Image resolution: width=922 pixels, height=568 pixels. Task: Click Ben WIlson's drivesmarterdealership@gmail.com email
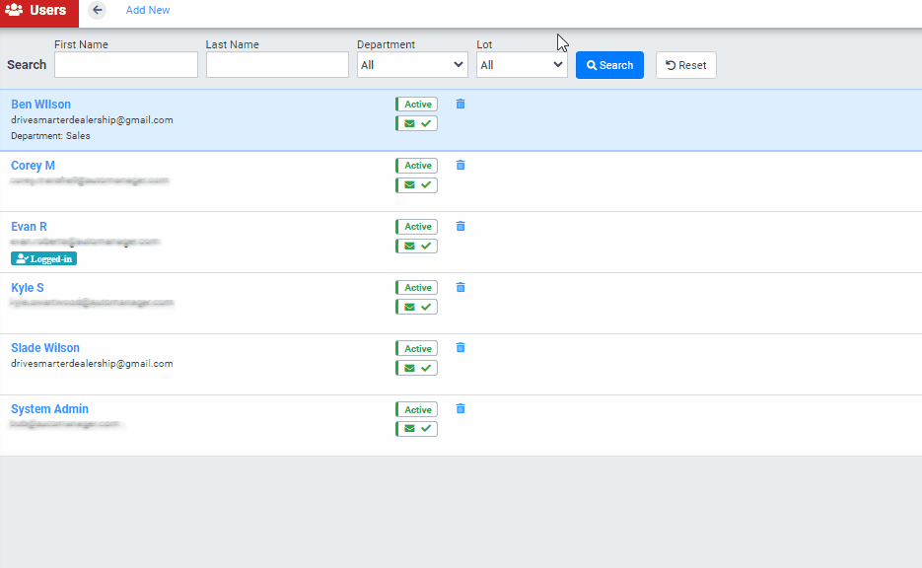pyautogui.click(x=92, y=120)
